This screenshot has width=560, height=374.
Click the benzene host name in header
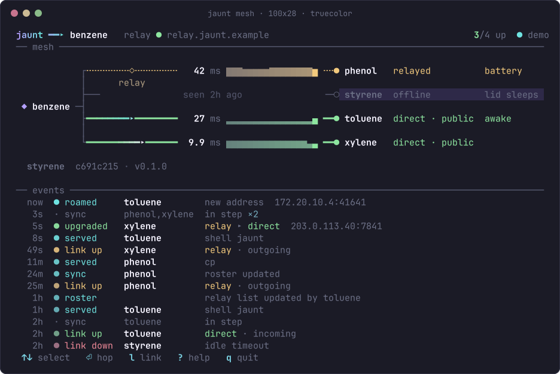tap(89, 35)
